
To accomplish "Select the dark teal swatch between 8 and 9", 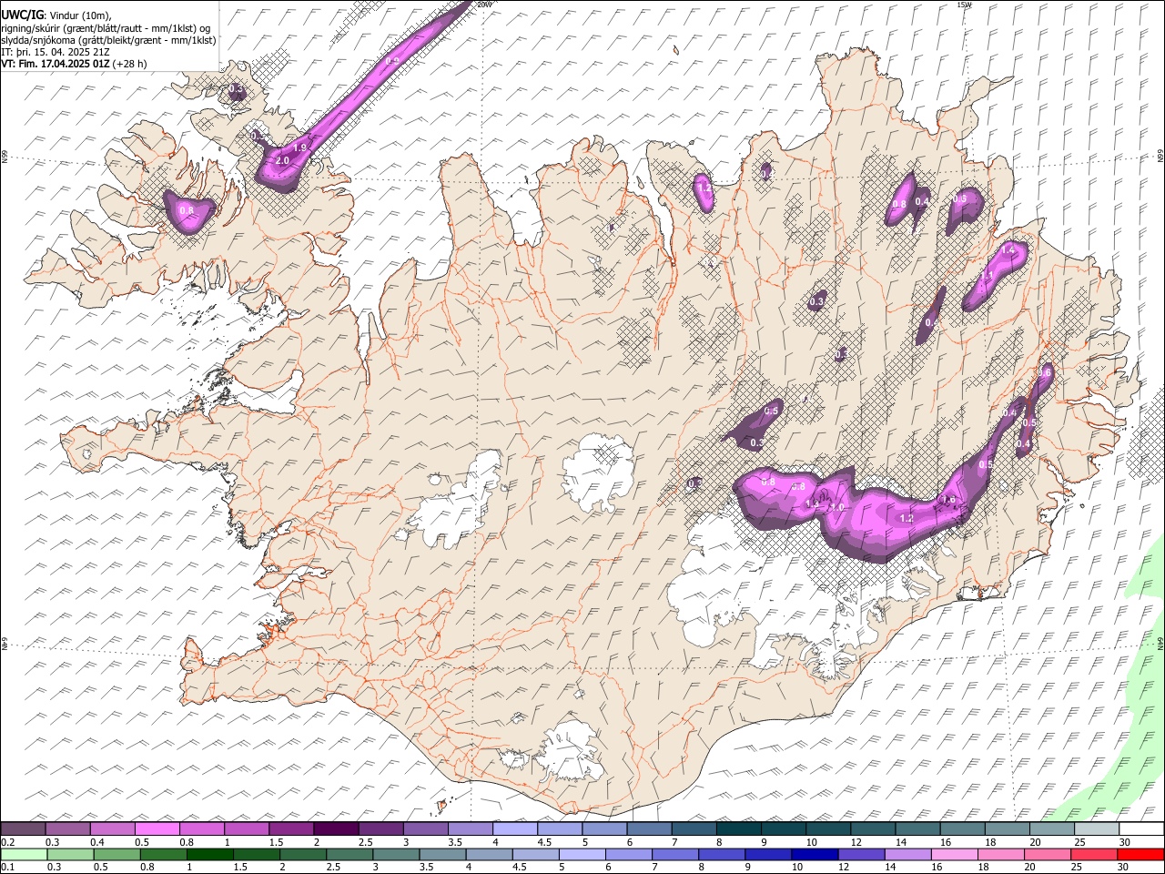I will [738, 828].
